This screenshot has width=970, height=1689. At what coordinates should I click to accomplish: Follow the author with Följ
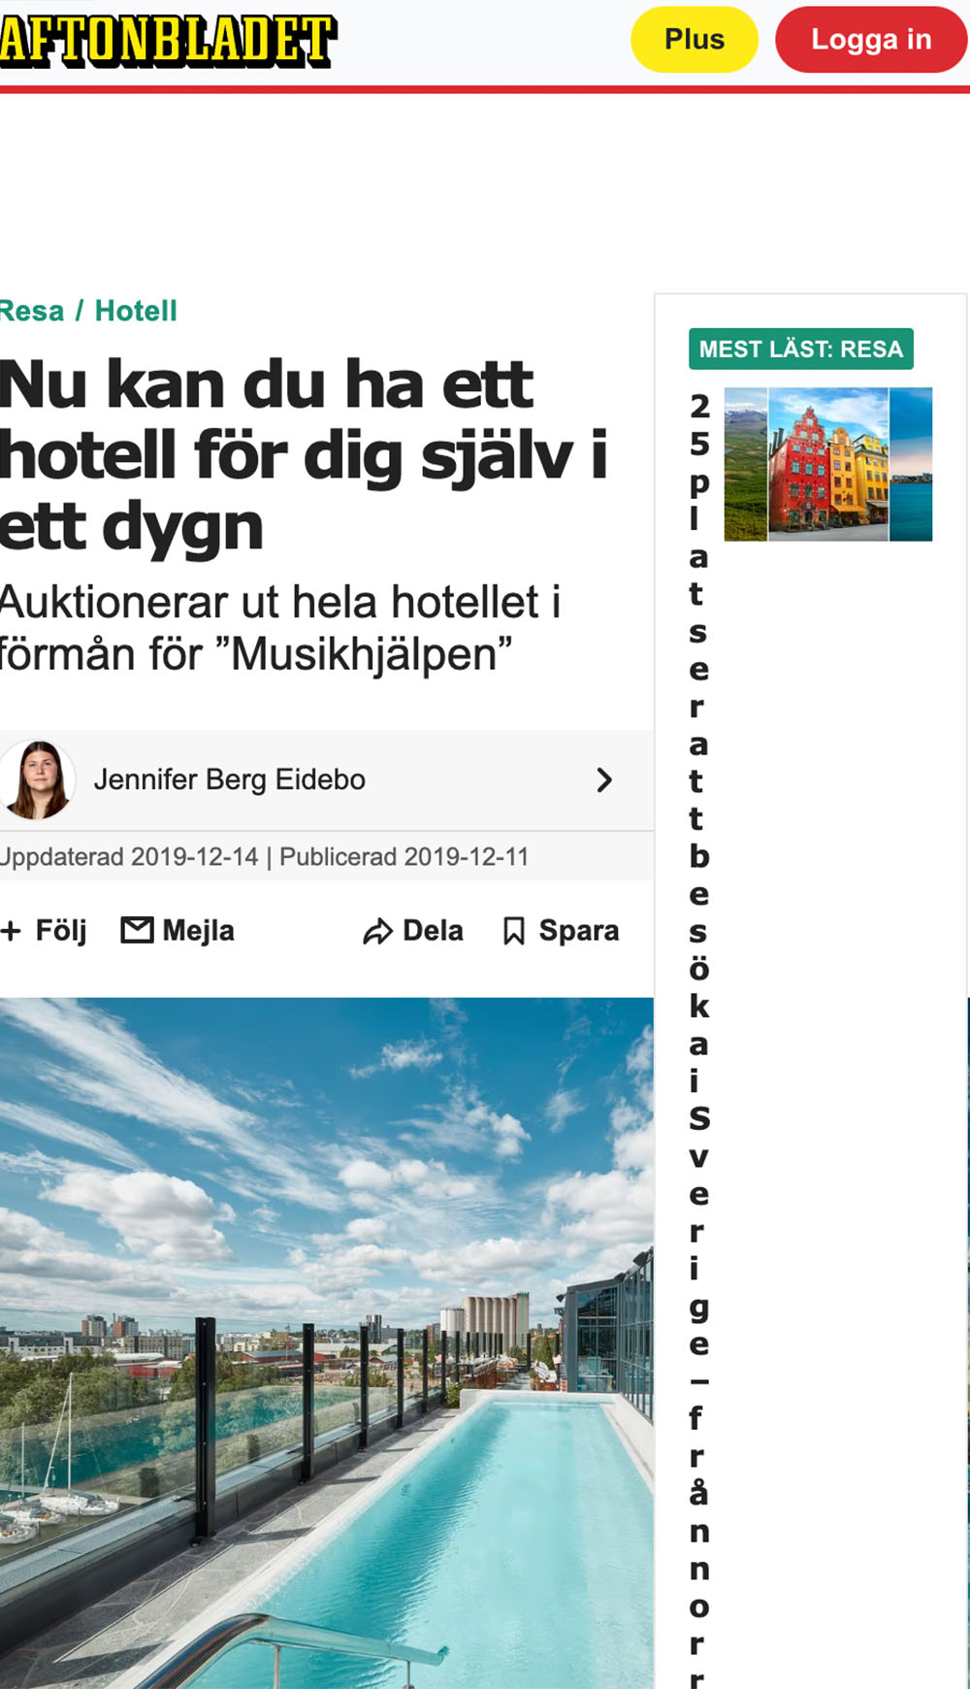(x=61, y=931)
